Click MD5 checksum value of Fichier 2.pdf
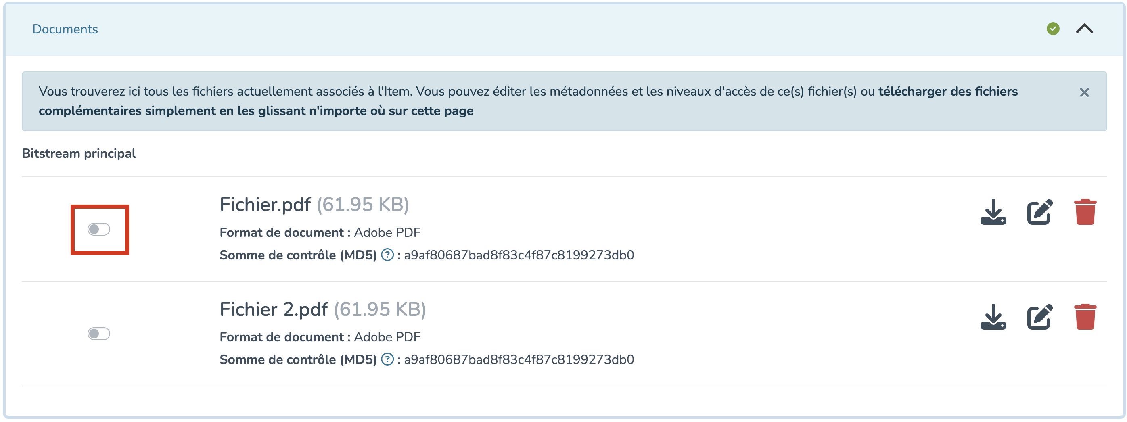Viewport: 1127px width, 422px height. (x=519, y=359)
